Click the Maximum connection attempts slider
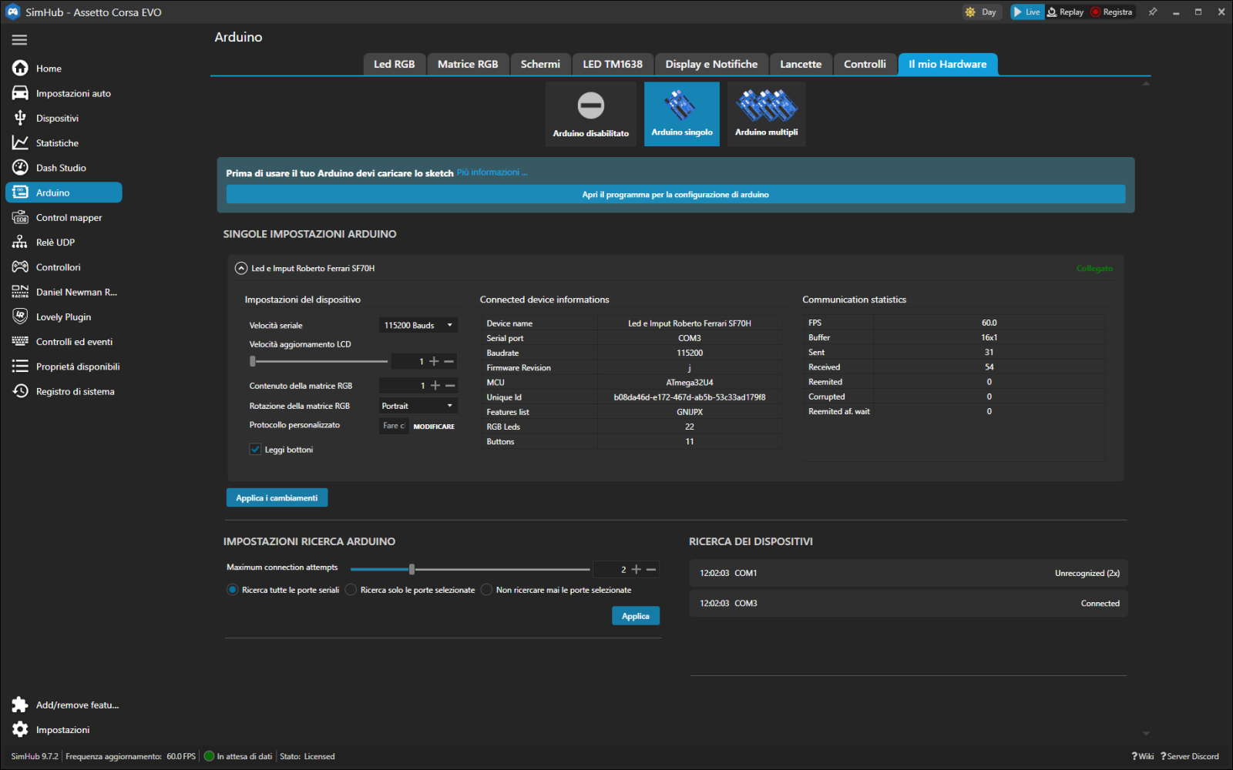Viewport: 1233px width, 770px height. tap(412, 570)
